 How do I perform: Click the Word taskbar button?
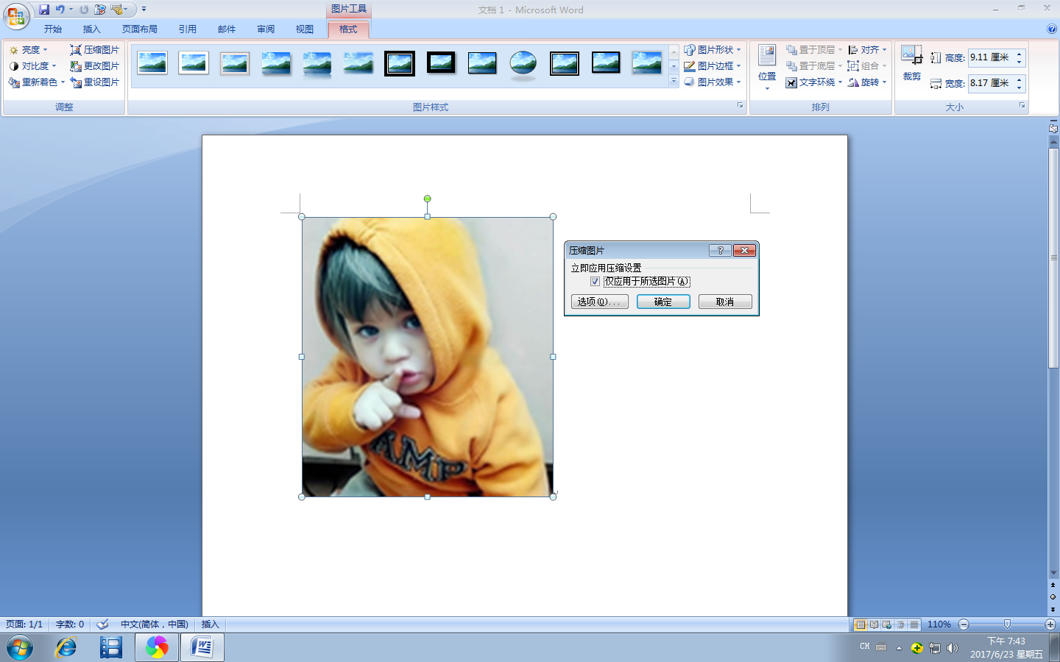[202, 648]
